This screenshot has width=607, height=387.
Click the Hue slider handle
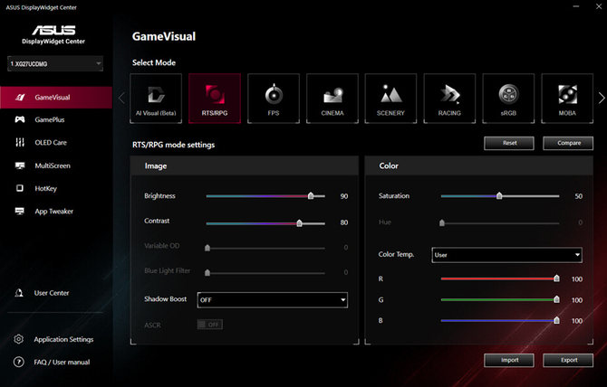click(442, 222)
